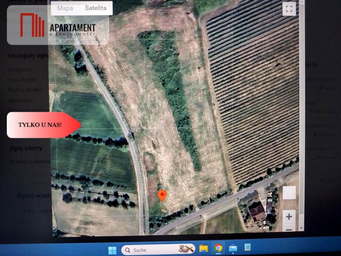Click the orange location pin marker
The image size is (341, 256).
click(x=162, y=196)
